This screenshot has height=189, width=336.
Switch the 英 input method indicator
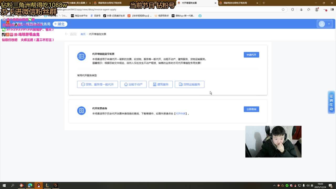[312, 186]
